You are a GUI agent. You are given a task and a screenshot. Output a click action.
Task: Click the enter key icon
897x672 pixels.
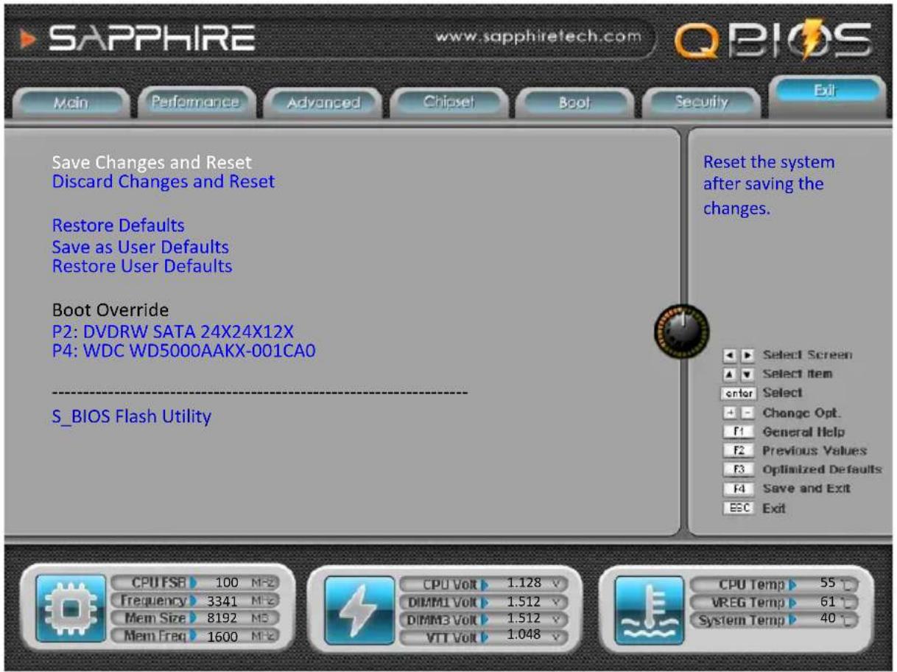tap(739, 393)
